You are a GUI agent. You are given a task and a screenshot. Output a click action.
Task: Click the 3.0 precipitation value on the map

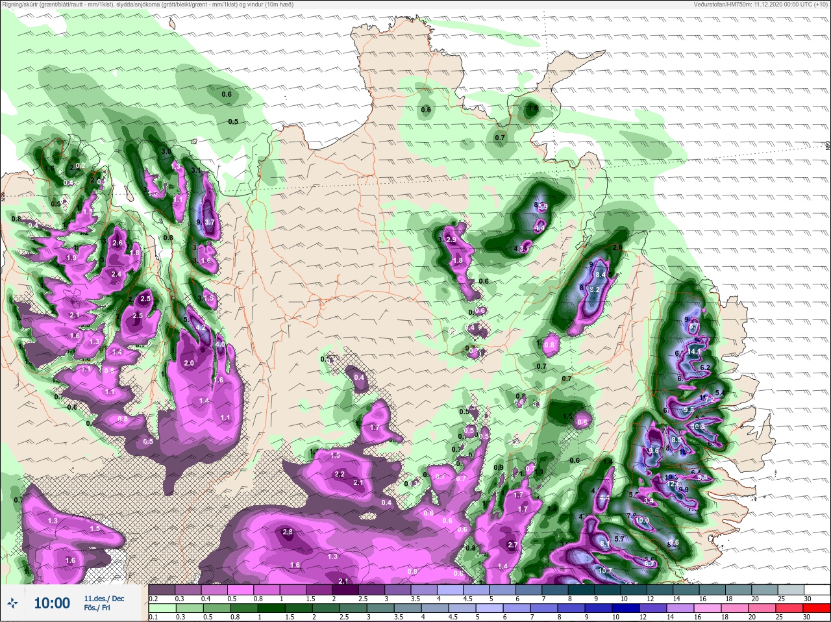(166, 151)
